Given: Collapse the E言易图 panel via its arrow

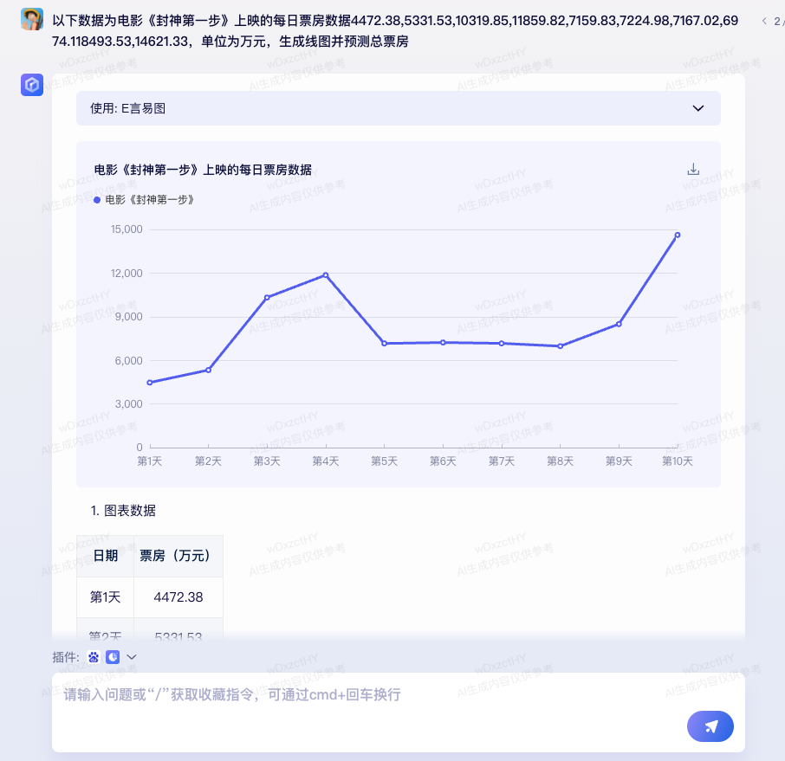Looking at the screenshot, I should click(x=697, y=108).
